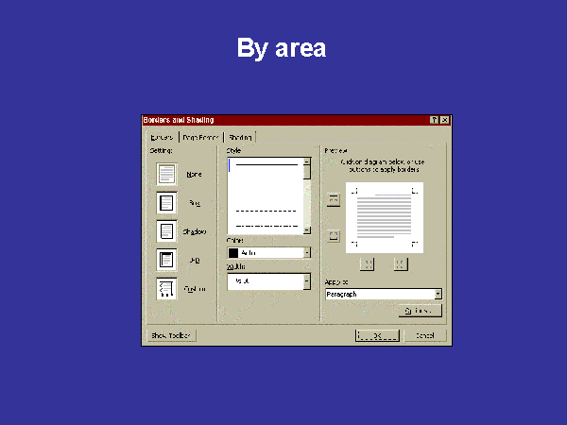Screen dimensions: 567x425
Task: Choose the Box border setting icon
Action: click(166, 203)
